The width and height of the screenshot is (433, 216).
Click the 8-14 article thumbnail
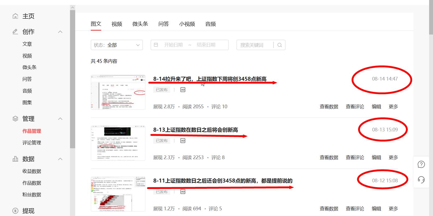118,92
